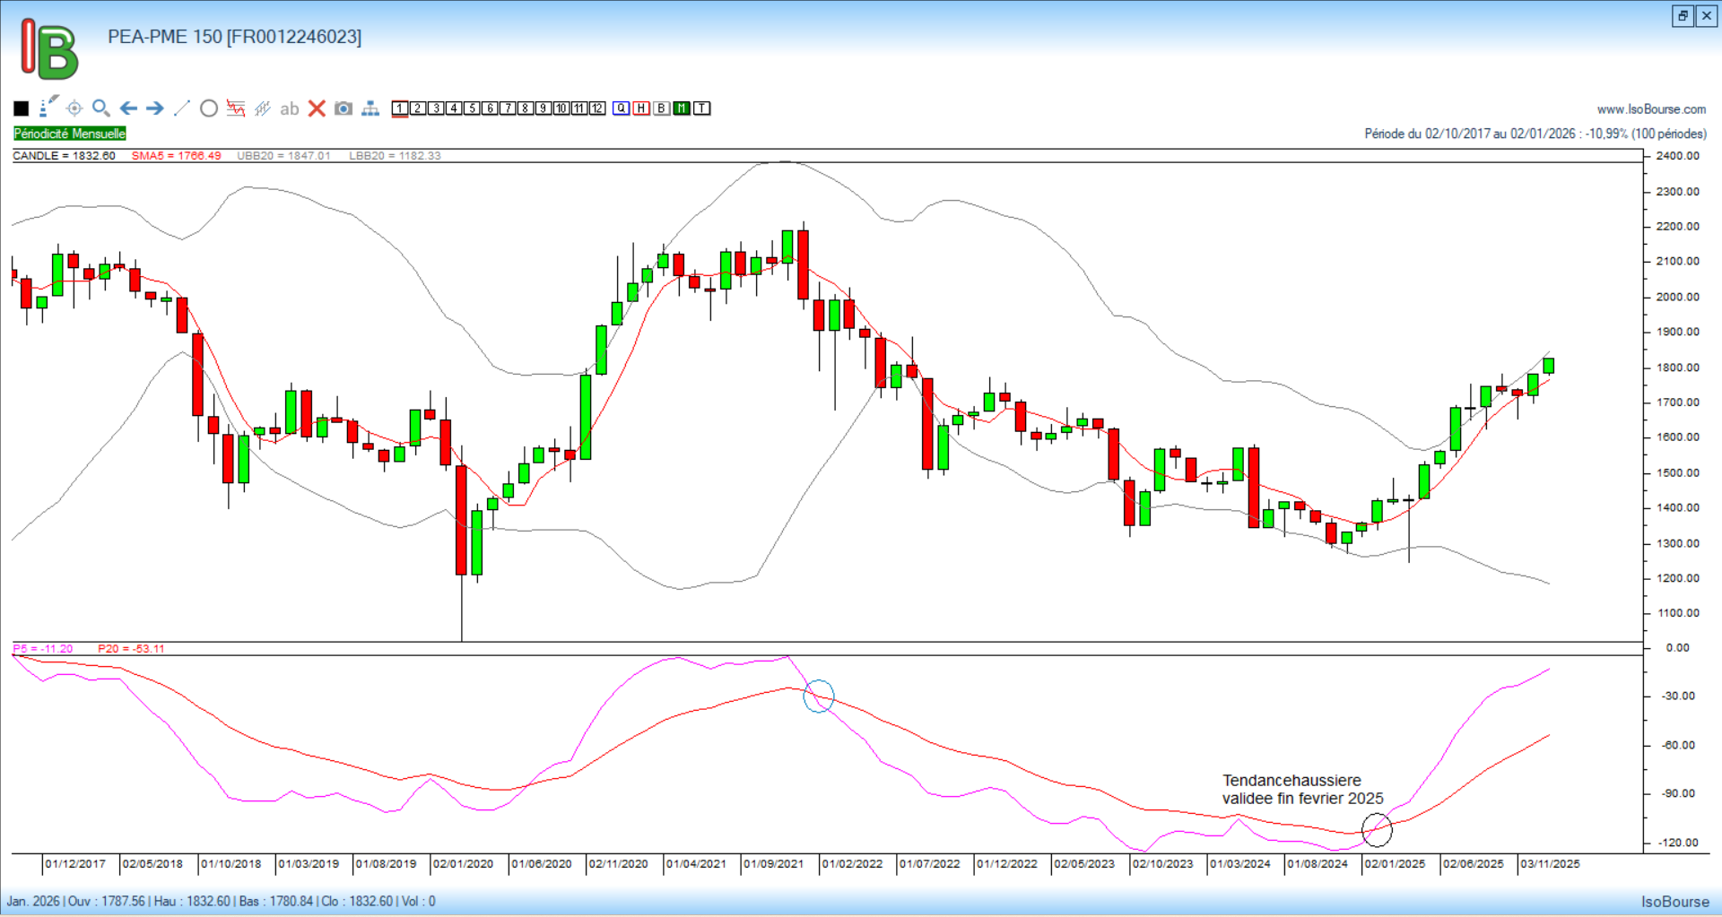
Task: Click the Périodicité Mensuelle label
Action: 70,134
